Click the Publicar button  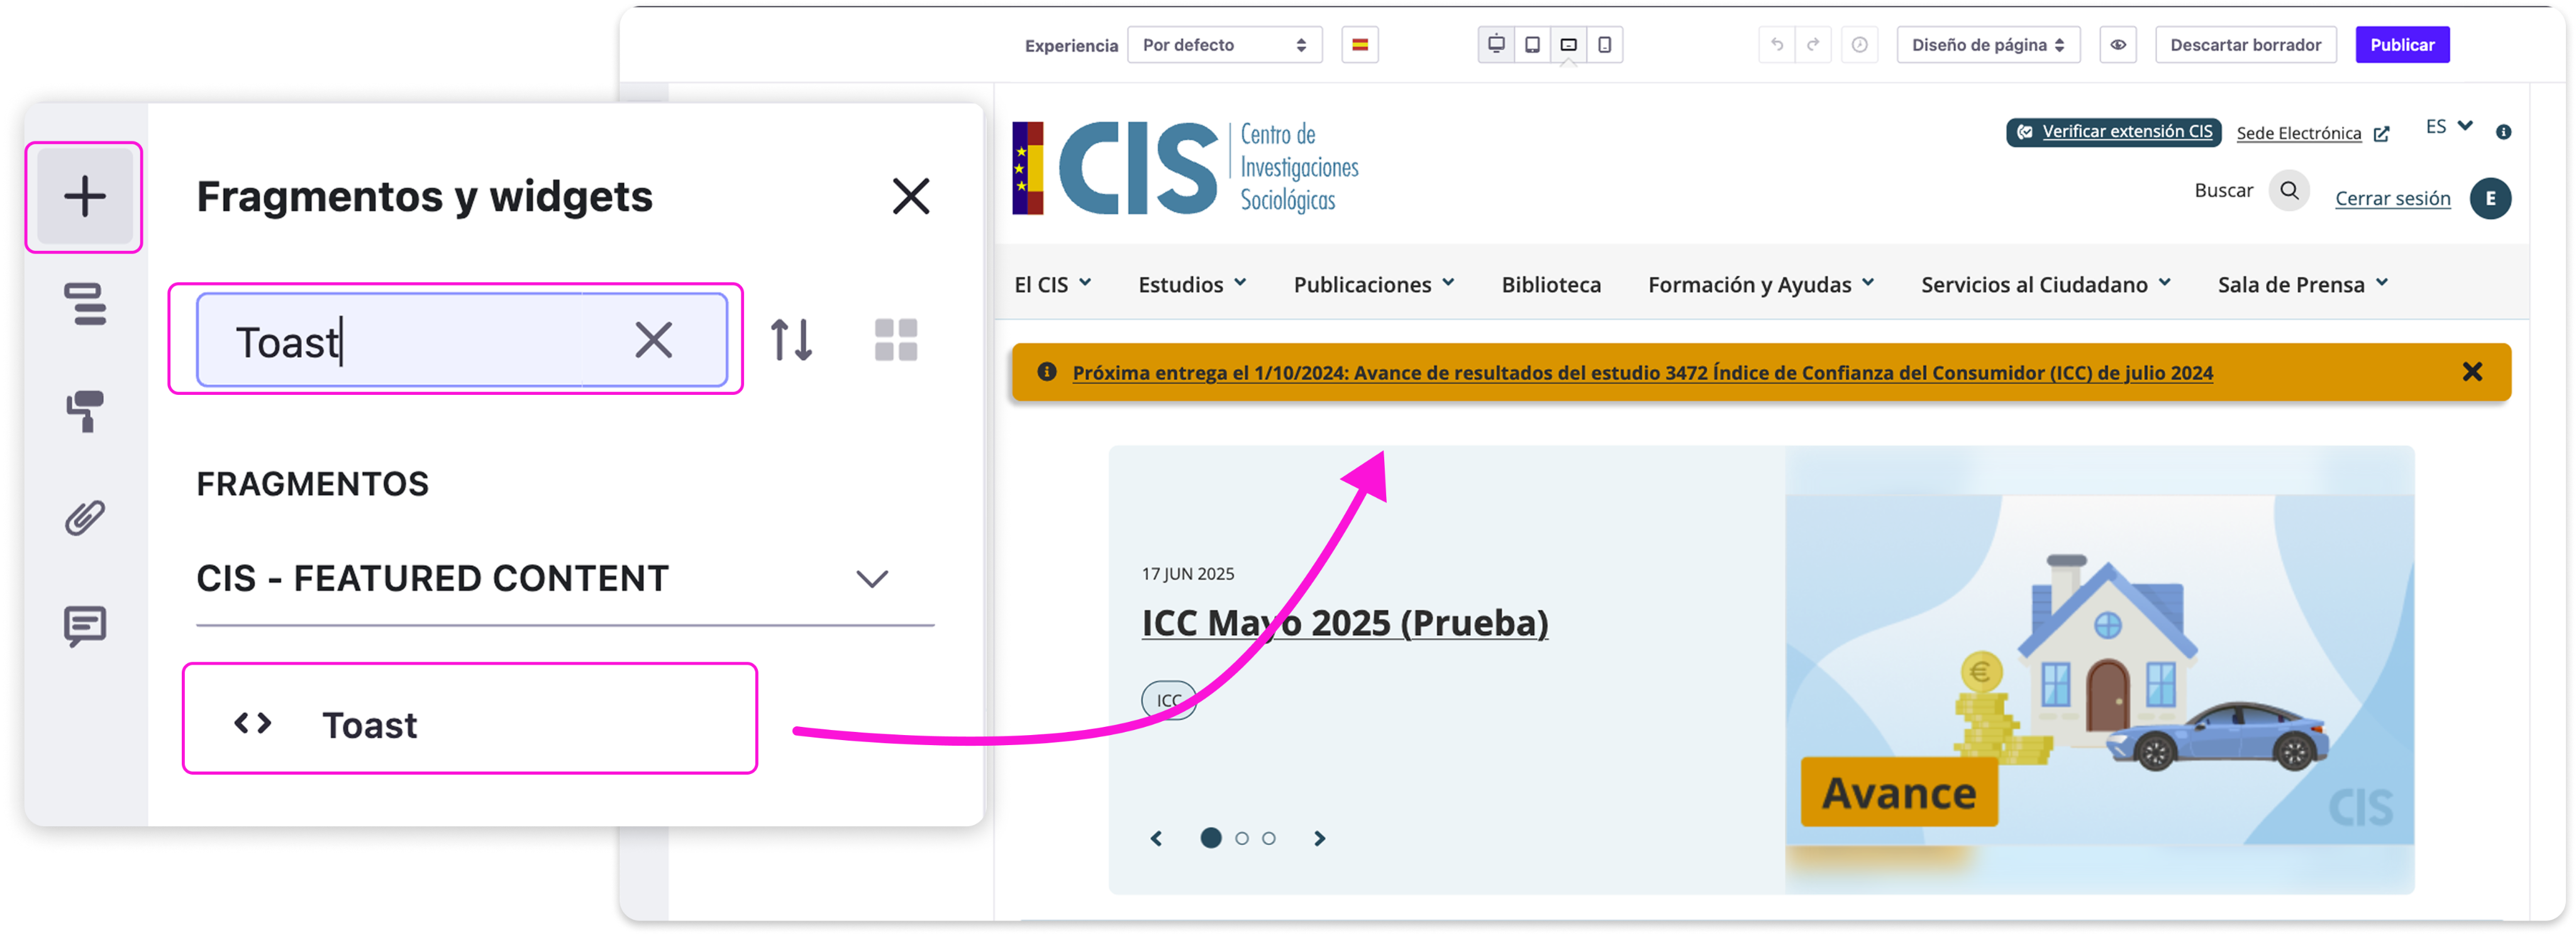[x=2401, y=45]
